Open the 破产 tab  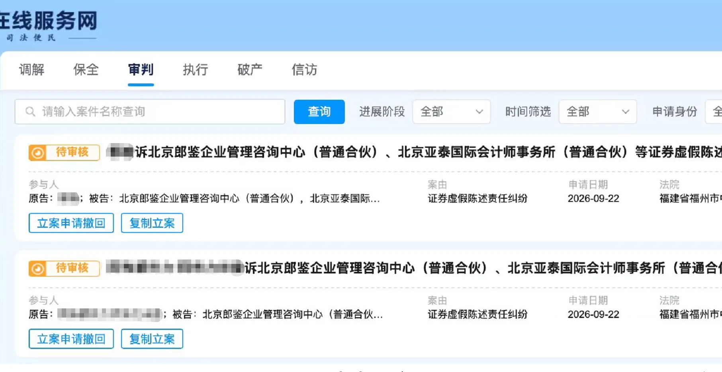coord(250,70)
